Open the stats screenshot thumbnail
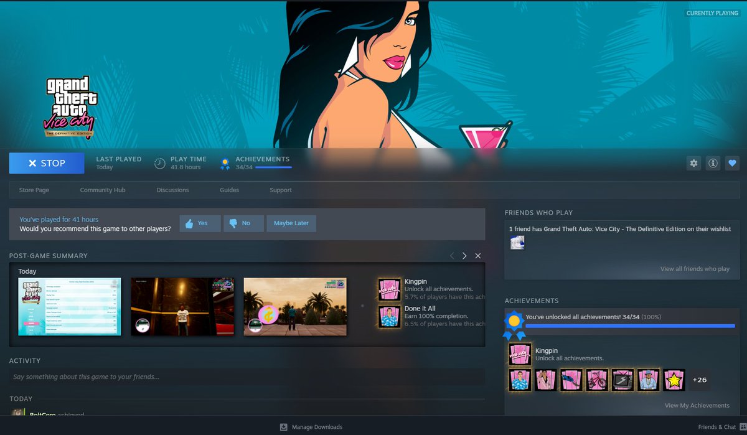747x435 pixels. [x=70, y=306]
